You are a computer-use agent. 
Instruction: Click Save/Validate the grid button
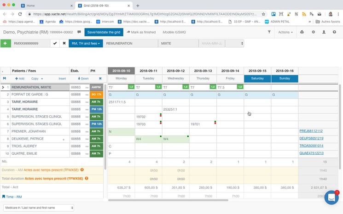104,32
